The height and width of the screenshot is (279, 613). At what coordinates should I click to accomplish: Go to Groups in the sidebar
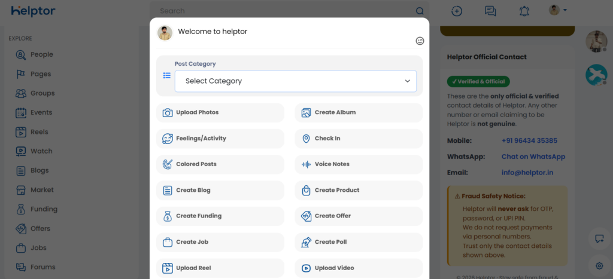(x=42, y=93)
